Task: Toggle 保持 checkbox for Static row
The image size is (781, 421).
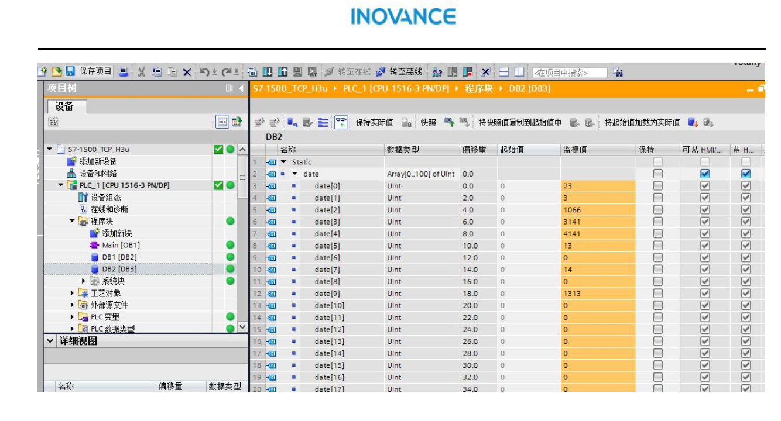Action: (658, 162)
